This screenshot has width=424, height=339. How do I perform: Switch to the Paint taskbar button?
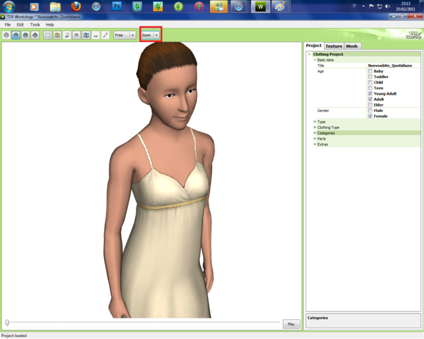point(280,7)
